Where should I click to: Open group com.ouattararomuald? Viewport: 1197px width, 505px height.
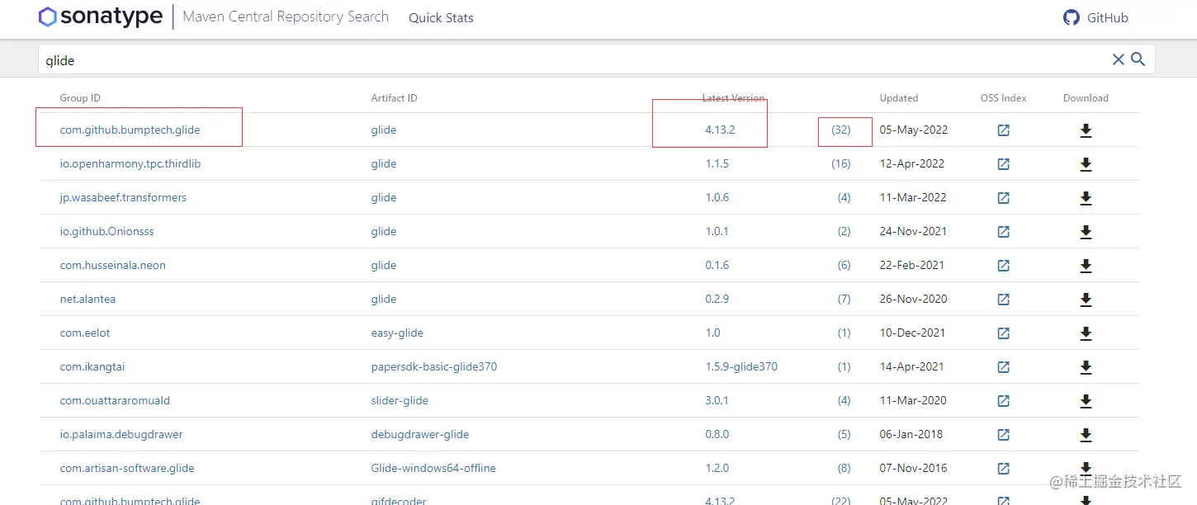pos(115,401)
